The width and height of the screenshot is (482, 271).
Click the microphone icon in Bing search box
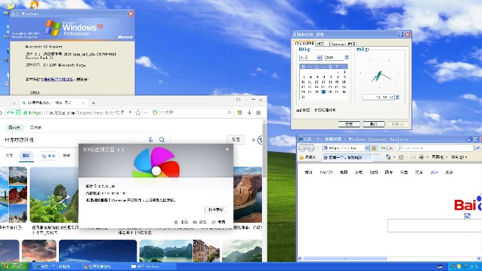pyautogui.click(x=150, y=140)
